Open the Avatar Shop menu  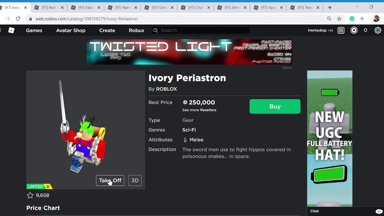(x=71, y=30)
